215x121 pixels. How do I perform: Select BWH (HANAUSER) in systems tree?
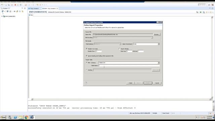(x=10, y=16)
